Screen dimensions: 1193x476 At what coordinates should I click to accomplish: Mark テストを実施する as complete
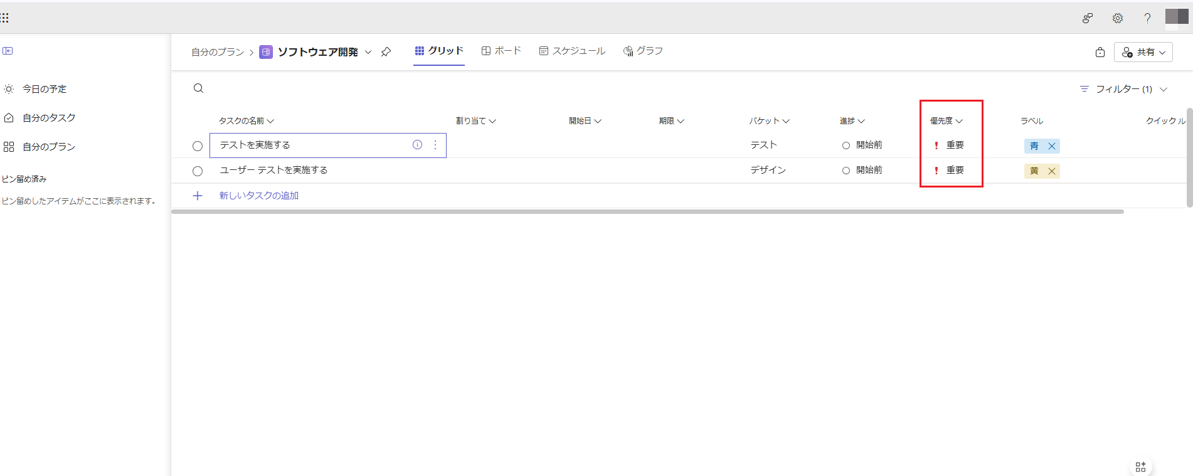point(198,146)
